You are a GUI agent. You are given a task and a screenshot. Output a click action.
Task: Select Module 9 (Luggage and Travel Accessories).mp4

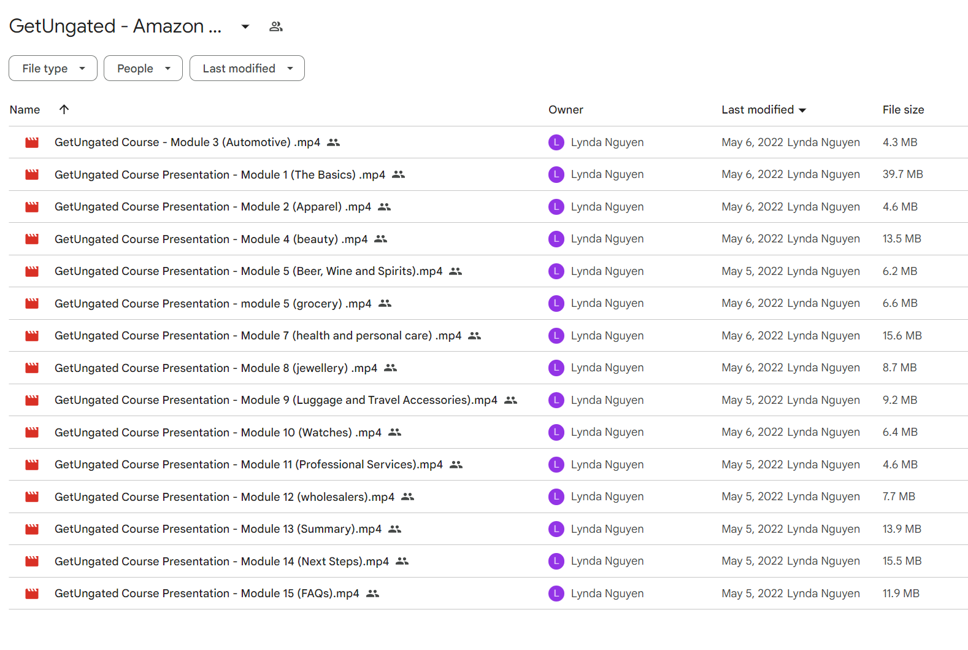click(x=276, y=400)
